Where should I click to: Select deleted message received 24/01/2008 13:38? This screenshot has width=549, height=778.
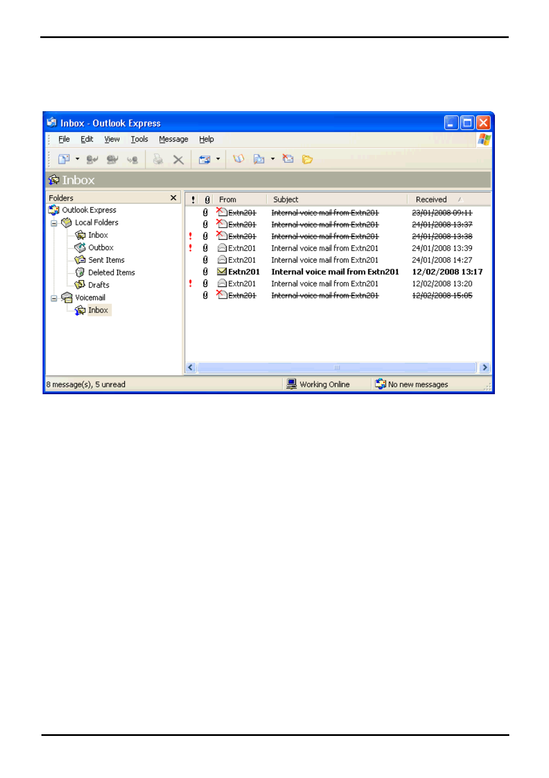tap(338, 236)
